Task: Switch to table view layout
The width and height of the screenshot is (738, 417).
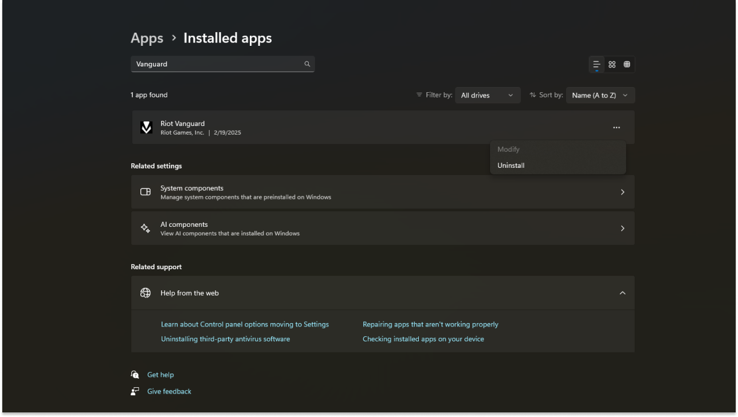Action: 627,64
